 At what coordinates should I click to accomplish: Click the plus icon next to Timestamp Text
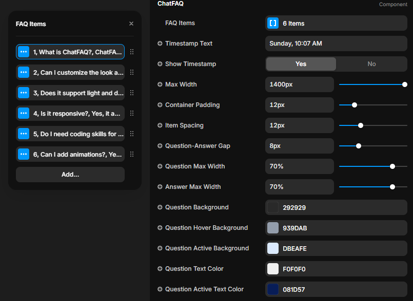pyautogui.click(x=160, y=44)
